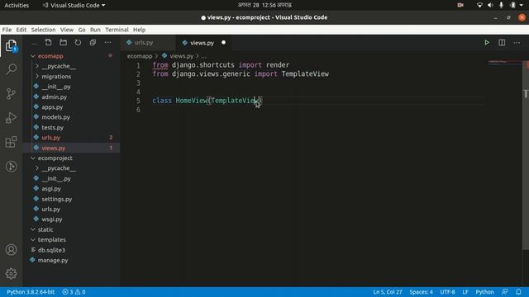
Task: Open the Accounts menu icon
Action: click(x=11, y=250)
